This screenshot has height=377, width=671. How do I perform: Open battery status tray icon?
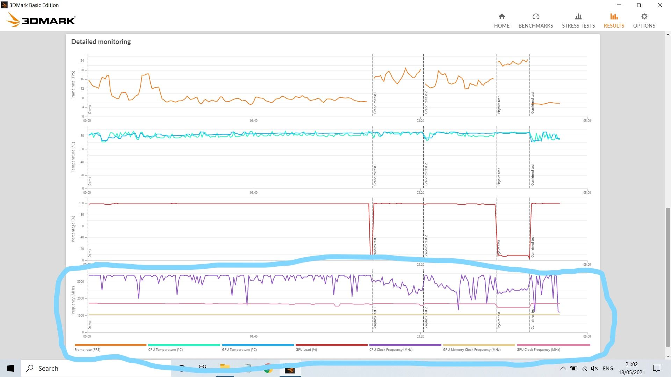coord(573,368)
